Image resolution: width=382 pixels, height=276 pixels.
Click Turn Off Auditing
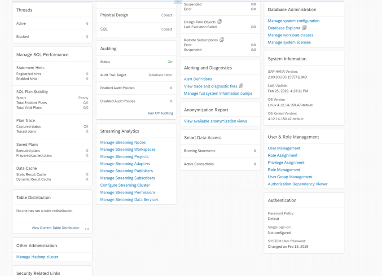(160, 113)
